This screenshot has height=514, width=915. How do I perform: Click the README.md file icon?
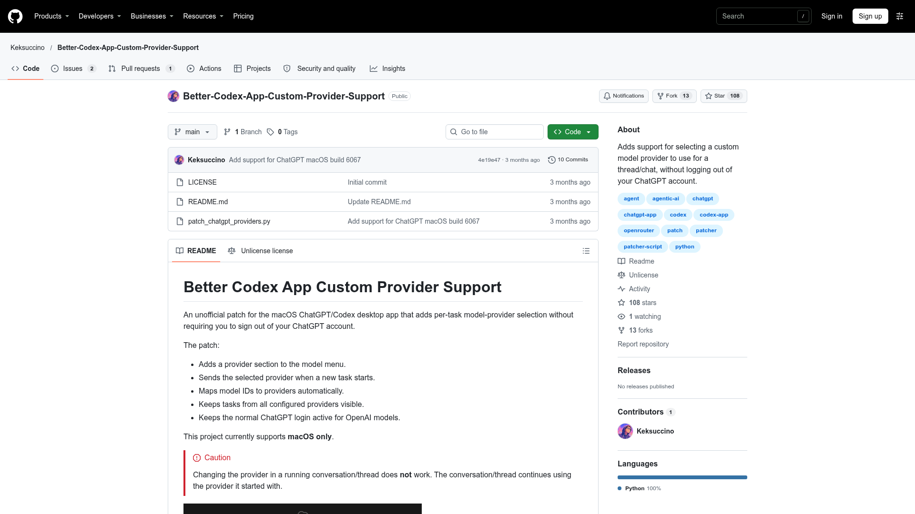tap(180, 202)
